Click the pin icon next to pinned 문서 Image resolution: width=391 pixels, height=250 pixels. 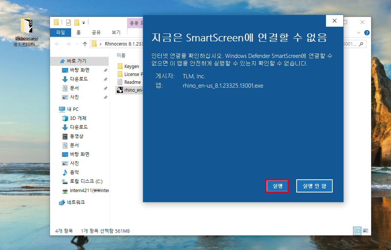(106, 88)
